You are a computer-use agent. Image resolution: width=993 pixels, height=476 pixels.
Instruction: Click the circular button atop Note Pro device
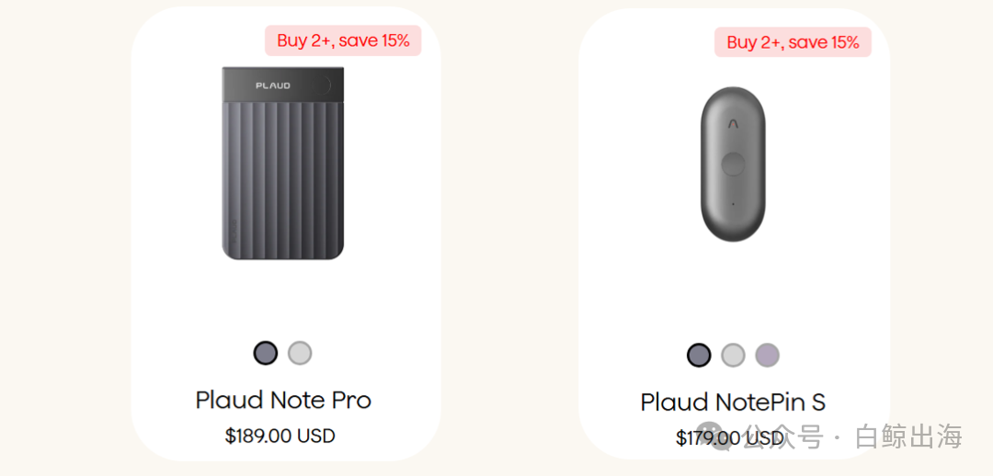325,85
